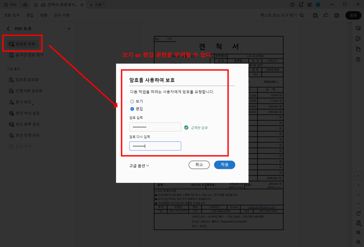Viewport: 364px width, 247px height.
Task: Switch to the 전자 서명 menu
Action: click(x=62, y=15)
